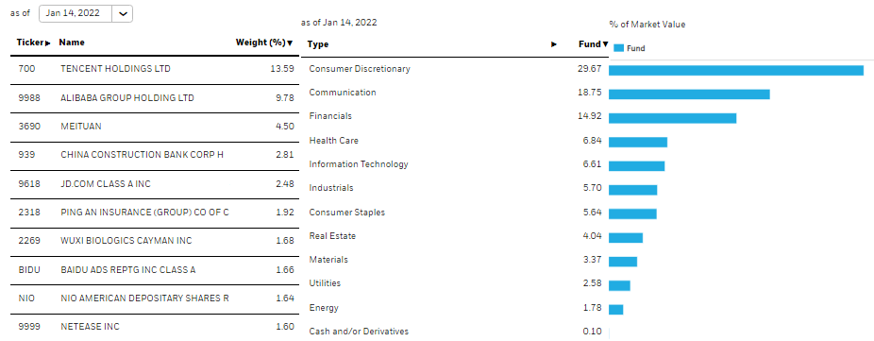
Task: Click the Name column header
Action: coord(72,43)
